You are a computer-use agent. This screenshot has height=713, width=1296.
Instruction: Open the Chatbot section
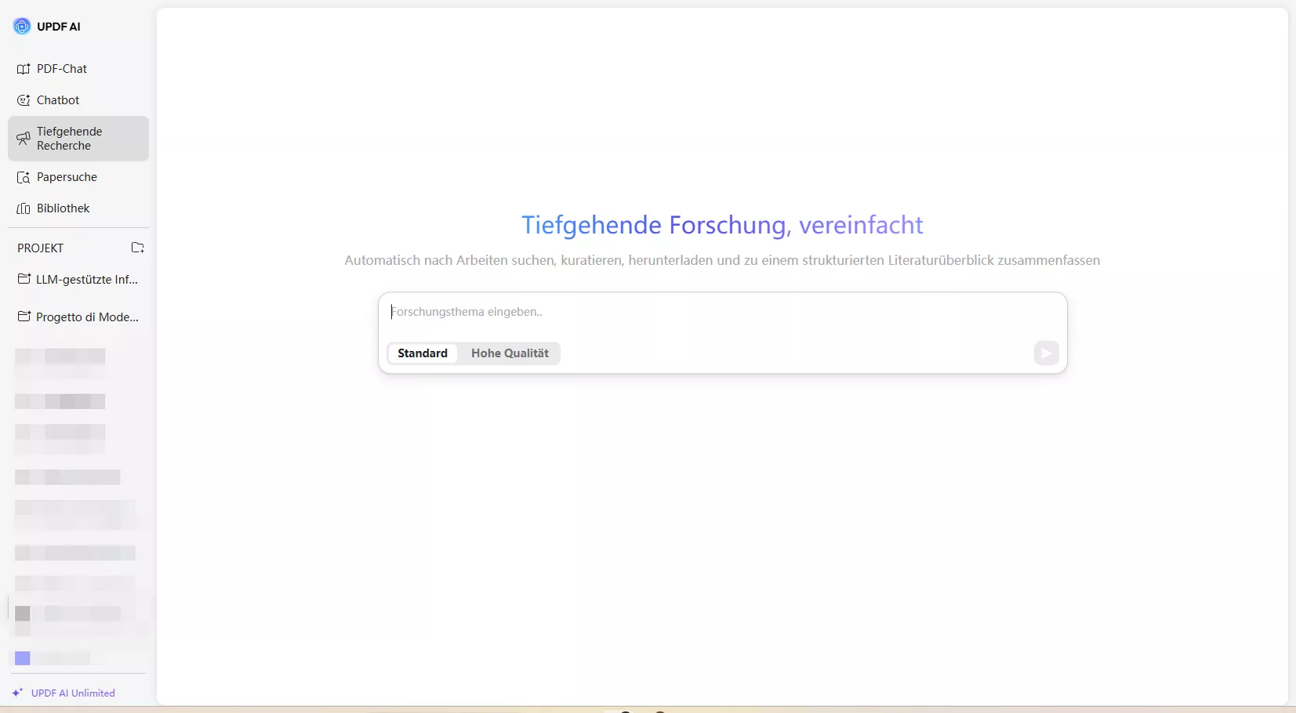[78, 100]
